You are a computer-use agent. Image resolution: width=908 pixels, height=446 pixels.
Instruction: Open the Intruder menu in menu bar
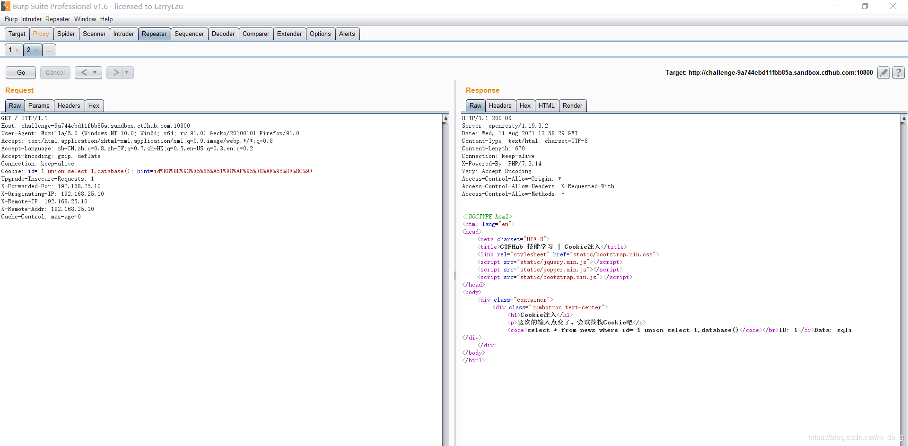[31, 19]
